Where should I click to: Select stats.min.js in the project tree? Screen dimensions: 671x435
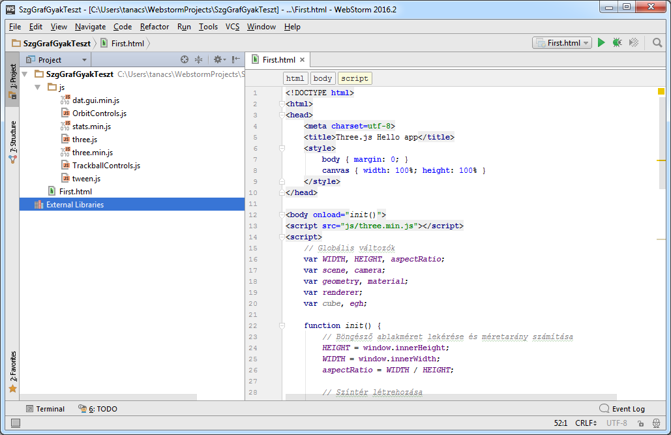click(x=91, y=127)
